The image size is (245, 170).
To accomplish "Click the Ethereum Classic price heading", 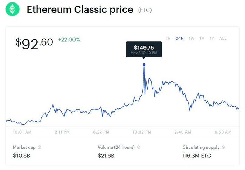I will 80,9.
